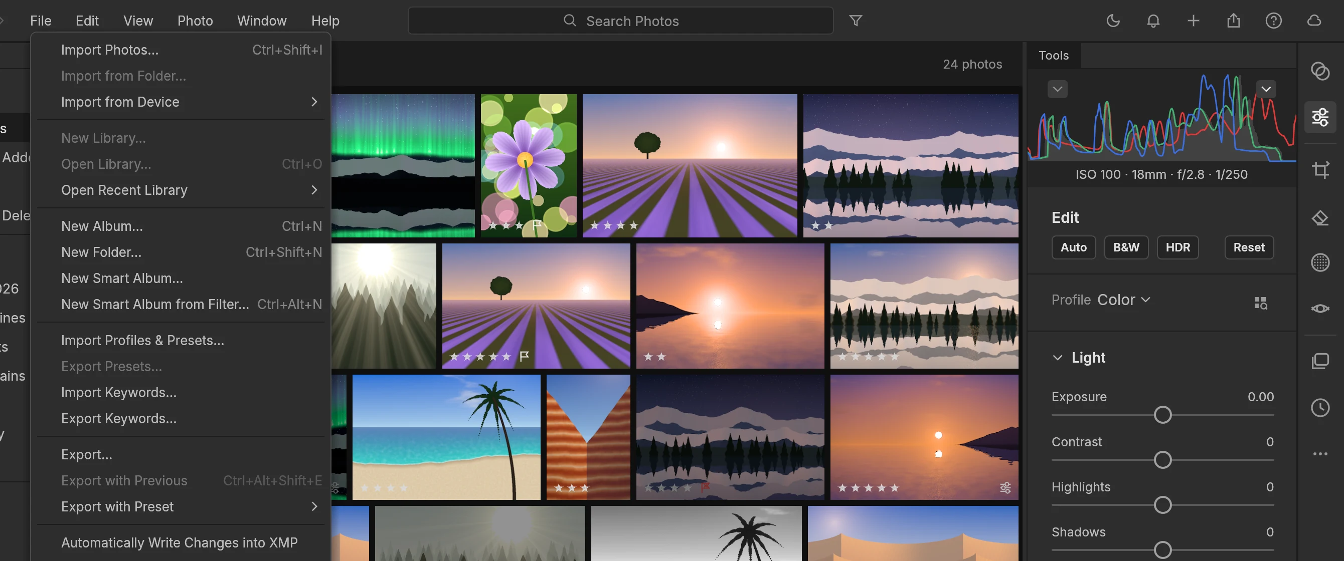Browse profiles grid icon next to Color
The width and height of the screenshot is (1344, 561).
point(1261,303)
